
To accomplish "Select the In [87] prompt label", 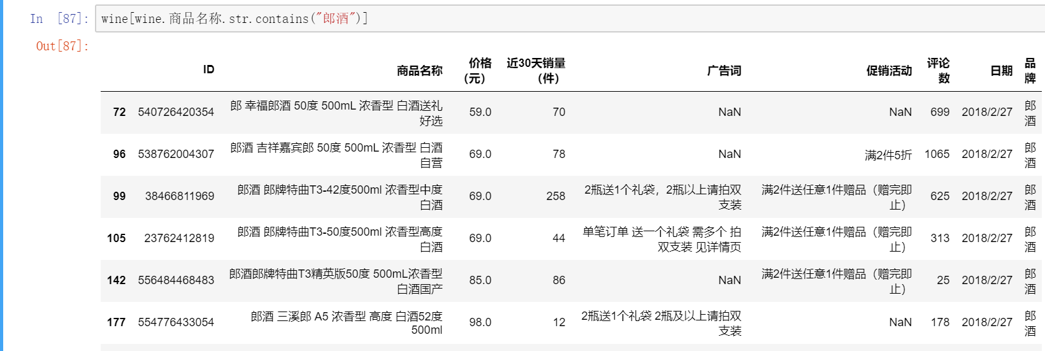I will pos(59,18).
